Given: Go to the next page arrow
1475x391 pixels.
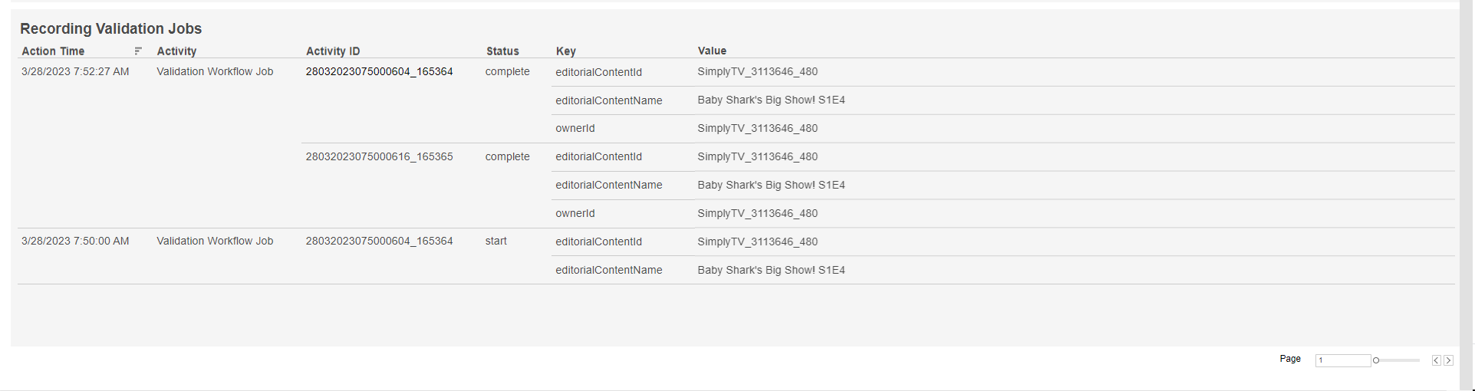Looking at the screenshot, I should pyautogui.click(x=1448, y=360).
